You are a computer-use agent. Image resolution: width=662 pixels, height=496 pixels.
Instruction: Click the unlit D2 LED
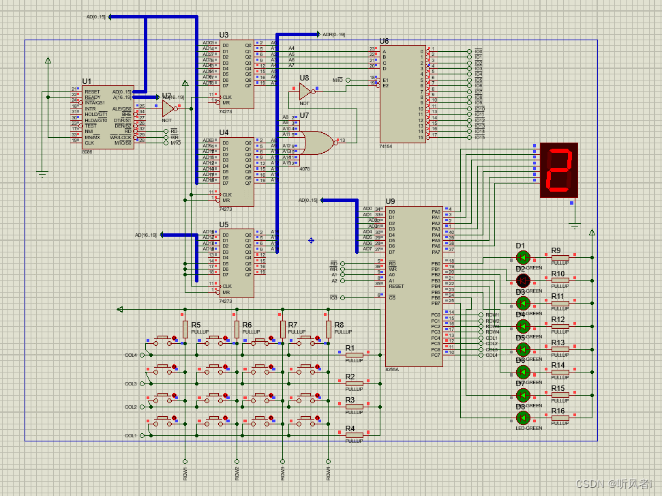[523, 280]
